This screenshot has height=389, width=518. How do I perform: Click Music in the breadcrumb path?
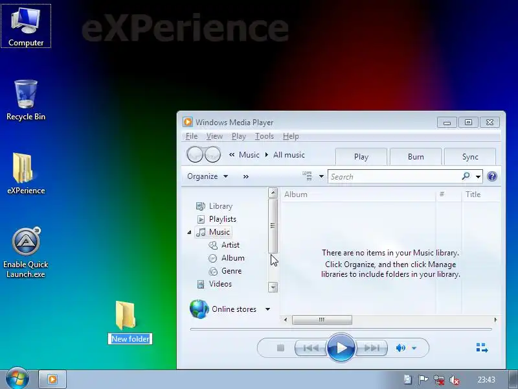click(x=249, y=155)
